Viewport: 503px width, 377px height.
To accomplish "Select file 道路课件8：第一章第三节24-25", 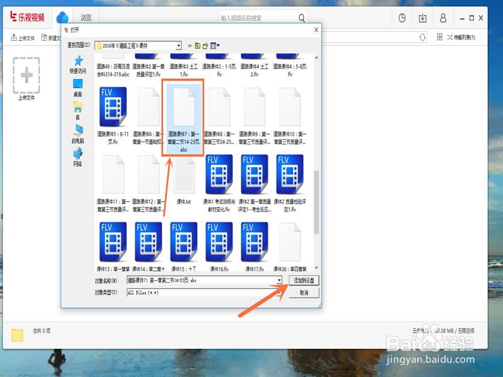I will pyautogui.click(x=219, y=116).
